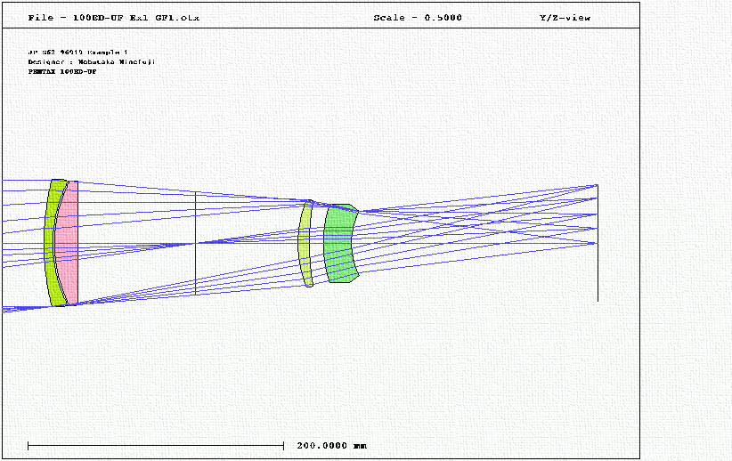Click the horizontal scale bar line
The height and width of the screenshot is (461, 732).
click(x=156, y=446)
